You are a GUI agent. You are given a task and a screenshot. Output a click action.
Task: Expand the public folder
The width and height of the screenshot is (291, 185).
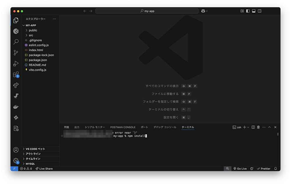[33, 30]
